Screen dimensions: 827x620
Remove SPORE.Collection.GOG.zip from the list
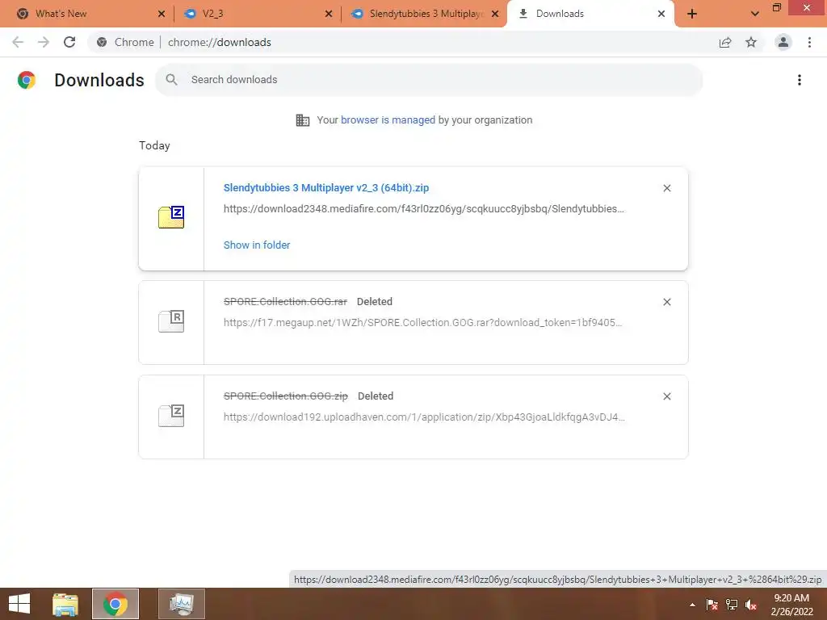point(666,396)
